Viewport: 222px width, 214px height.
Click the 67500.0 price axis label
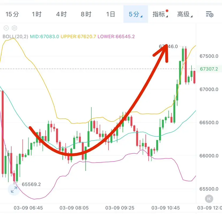209,56
